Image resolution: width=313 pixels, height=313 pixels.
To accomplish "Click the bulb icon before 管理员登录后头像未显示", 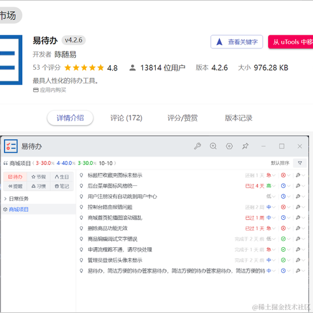I will click(82, 260).
